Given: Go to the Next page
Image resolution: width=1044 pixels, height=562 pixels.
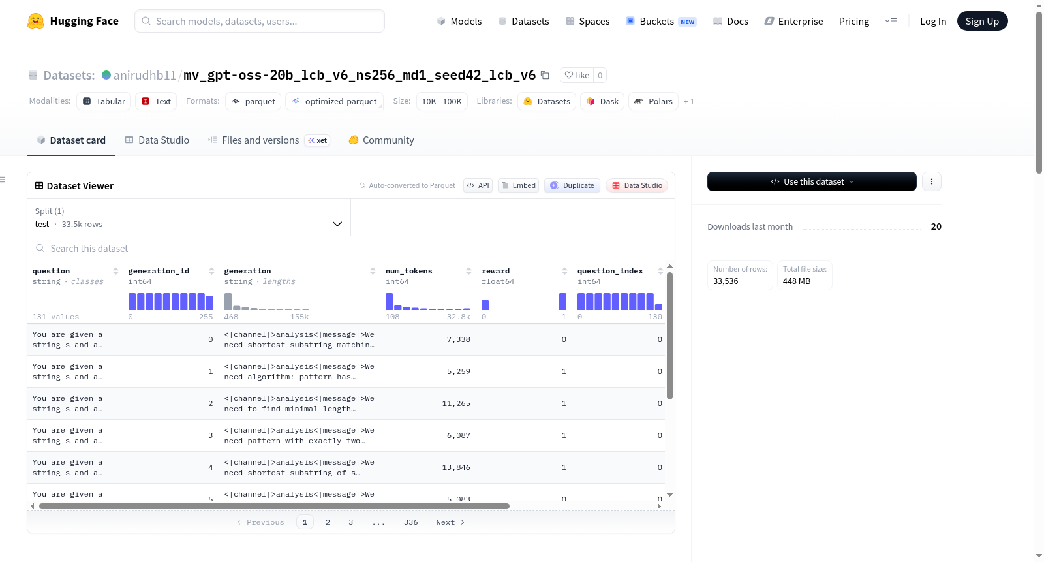Looking at the screenshot, I should [x=450, y=522].
